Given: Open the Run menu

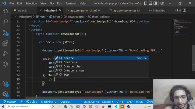Looking at the screenshot, I should click(x=59, y=3).
